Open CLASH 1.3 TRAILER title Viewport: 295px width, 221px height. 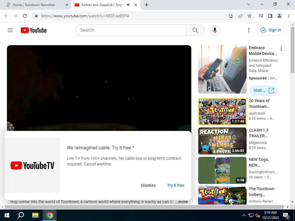pos(258,133)
